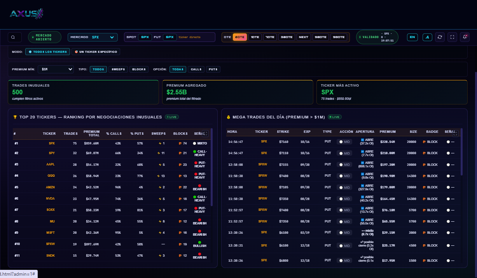Toggle the MID switch in the $210.00M row
Screen dimensions: 477x278
[344, 153]
